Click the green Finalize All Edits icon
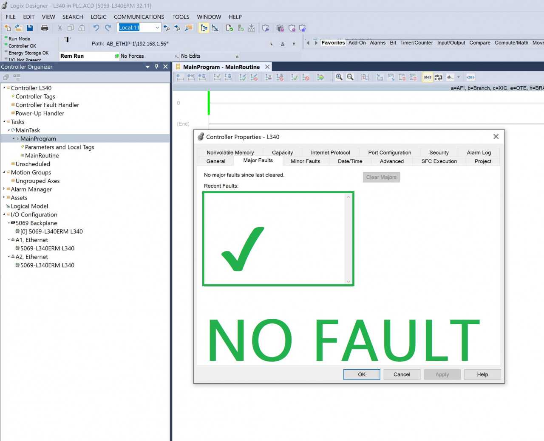 321,77
